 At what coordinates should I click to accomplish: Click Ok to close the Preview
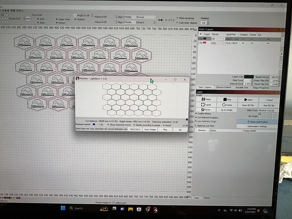(x=180, y=130)
